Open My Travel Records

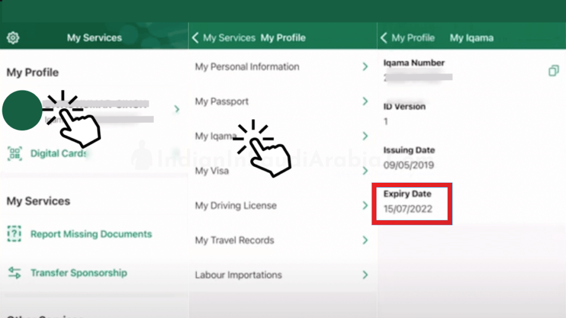click(234, 240)
